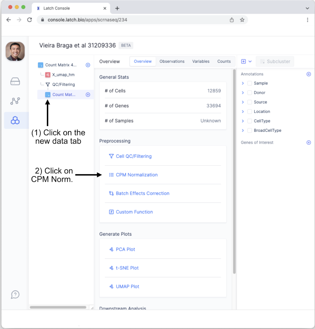Screen dimensions: 315x329
Task: Click the tree panel horizontal scrollbar
Action: click(x=58, y=307)
